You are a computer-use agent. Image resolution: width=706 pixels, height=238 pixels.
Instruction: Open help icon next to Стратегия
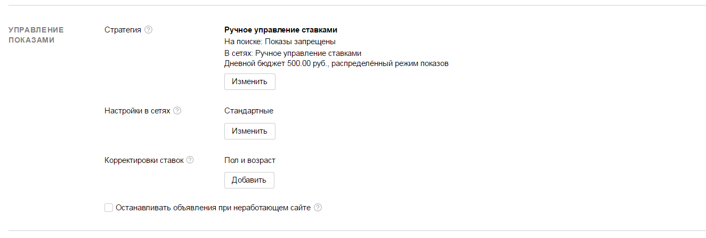(x=149, y=30)
